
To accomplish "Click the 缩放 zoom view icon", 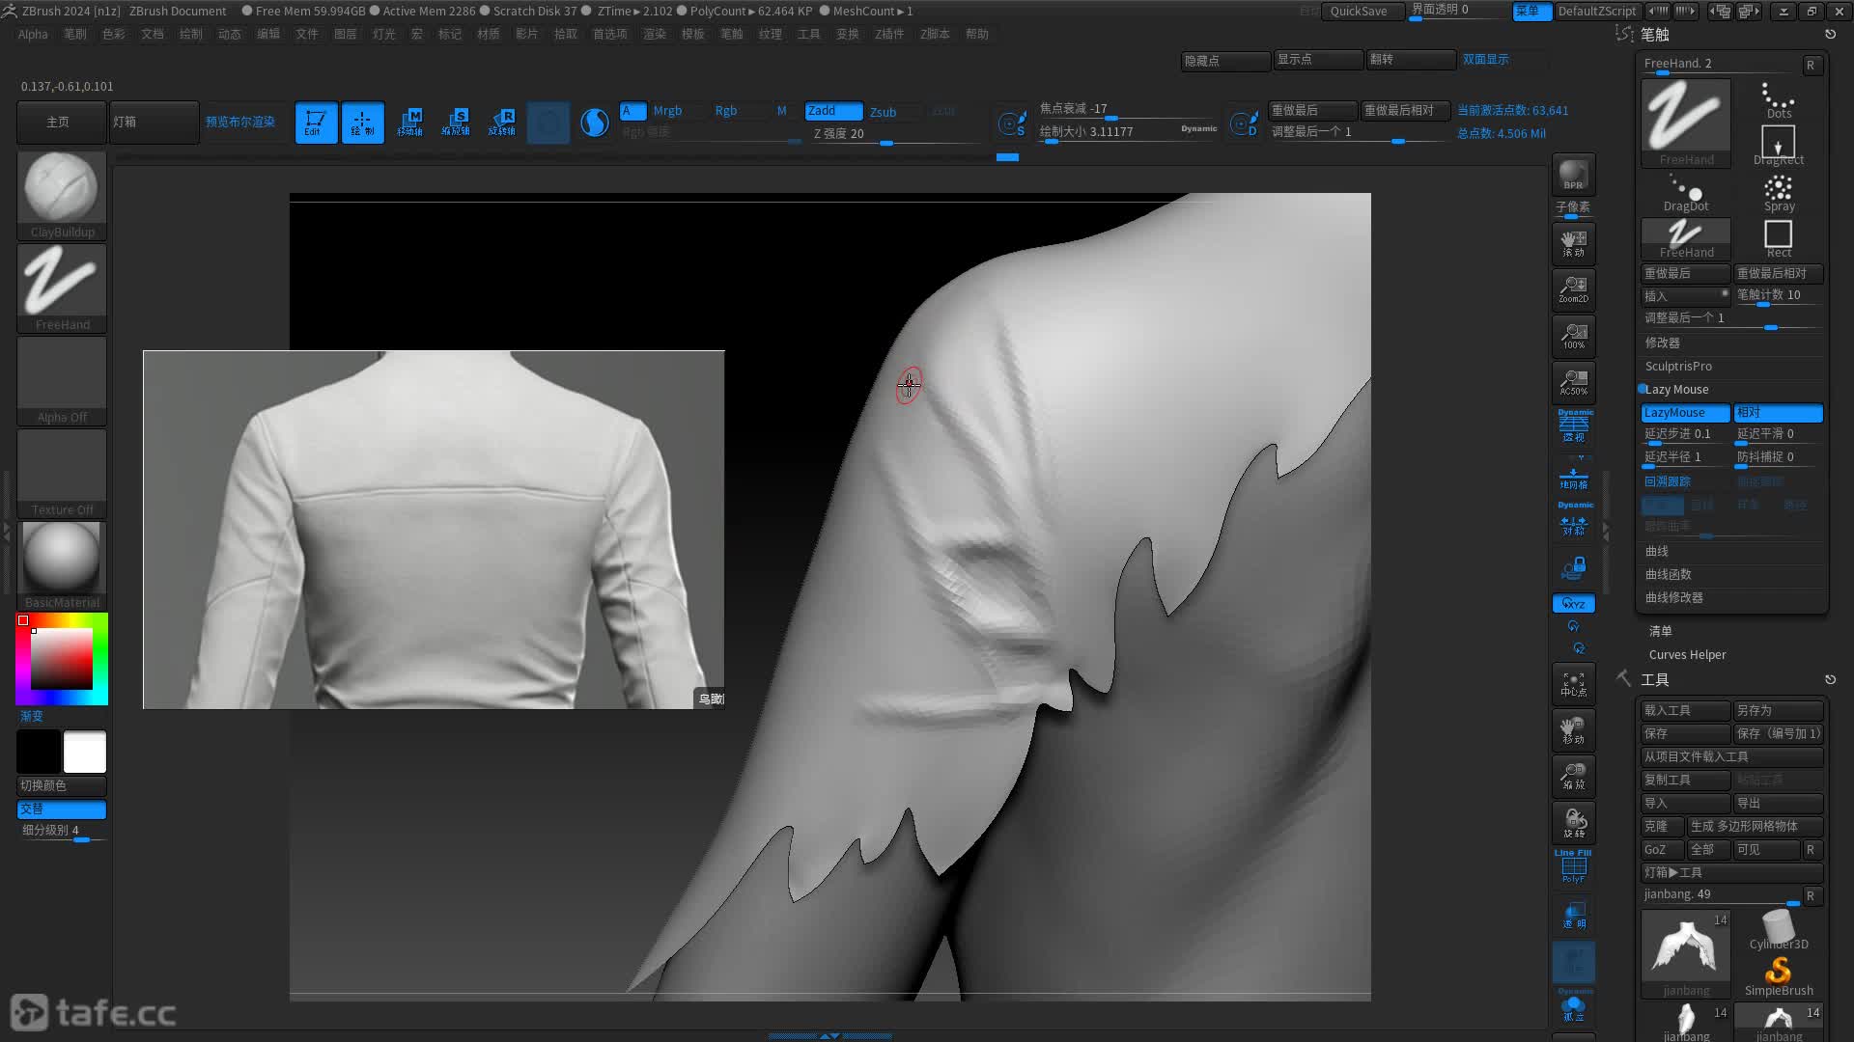I will click(1573, 777).
